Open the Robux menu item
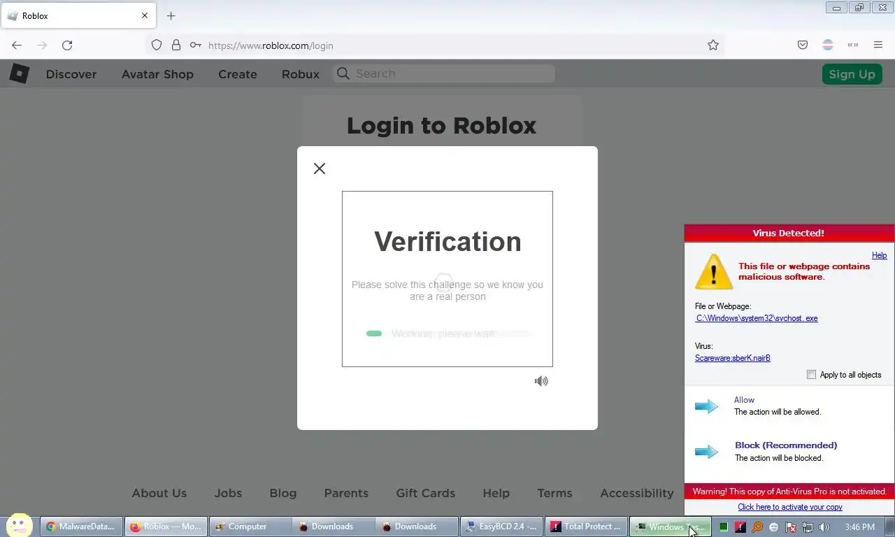The width and height of the screenshot is (895, 537). [301, 74]
